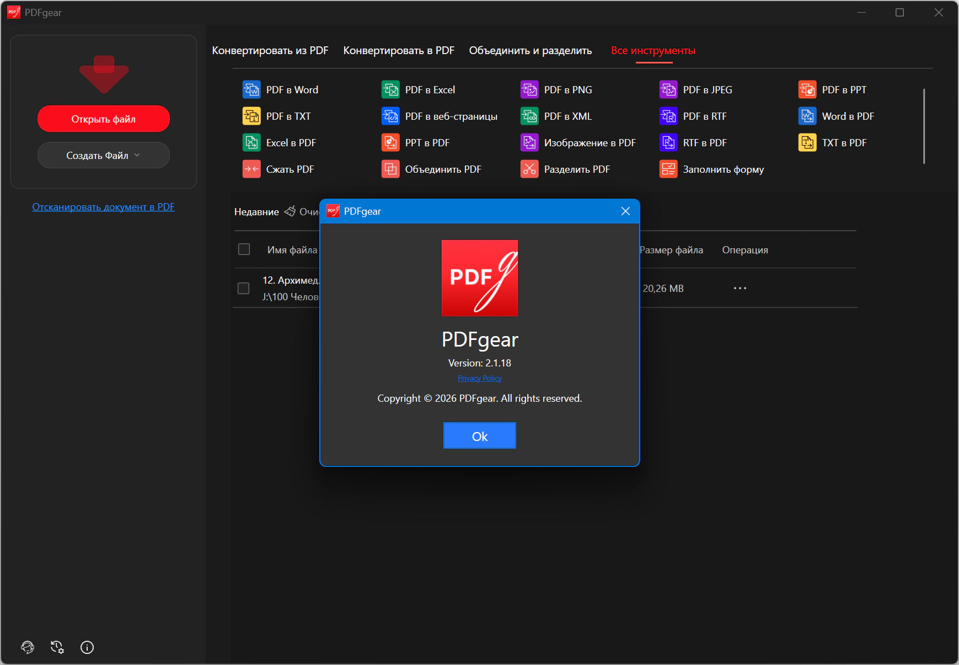Open the Word to PDF icon
Image resolution: width=959 pixels, height=665 pixels.
[x=807, y=116]
